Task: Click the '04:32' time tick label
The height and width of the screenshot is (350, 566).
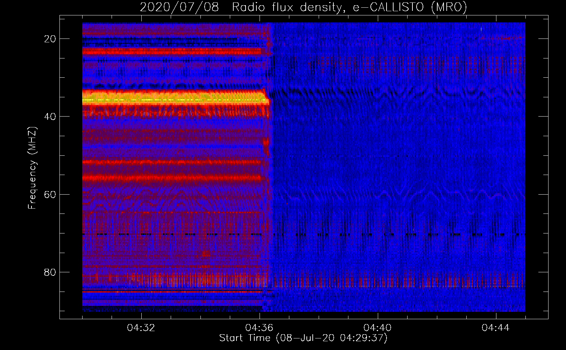Action: [x=141, y=328]
